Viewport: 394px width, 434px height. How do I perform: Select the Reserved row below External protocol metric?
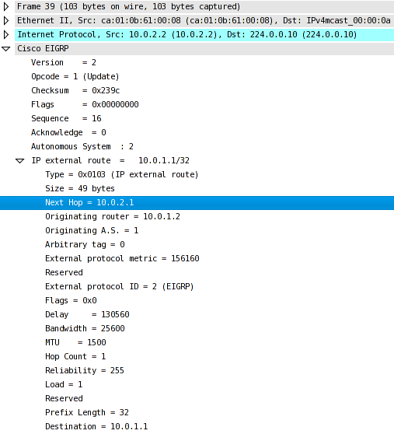pos(64,272)
